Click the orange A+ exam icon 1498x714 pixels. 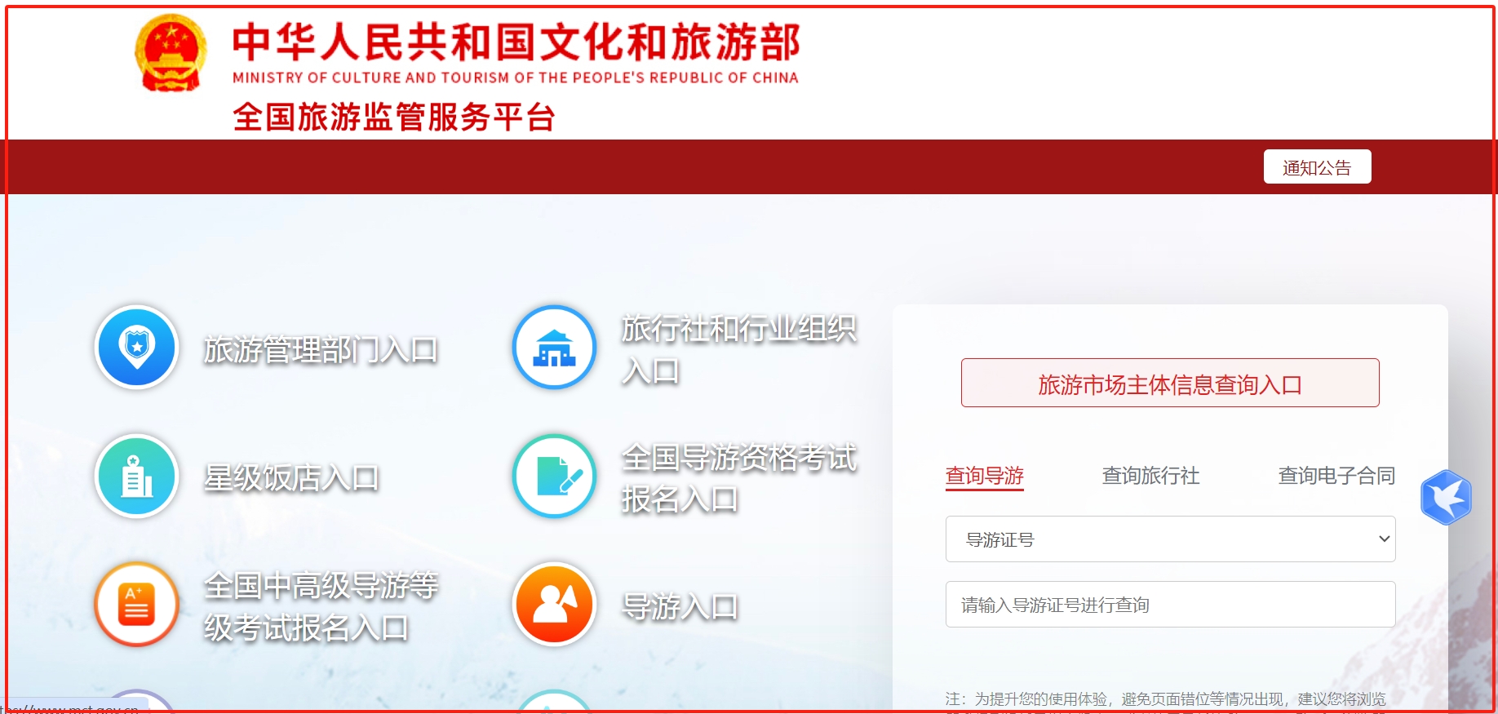point(137,605)
